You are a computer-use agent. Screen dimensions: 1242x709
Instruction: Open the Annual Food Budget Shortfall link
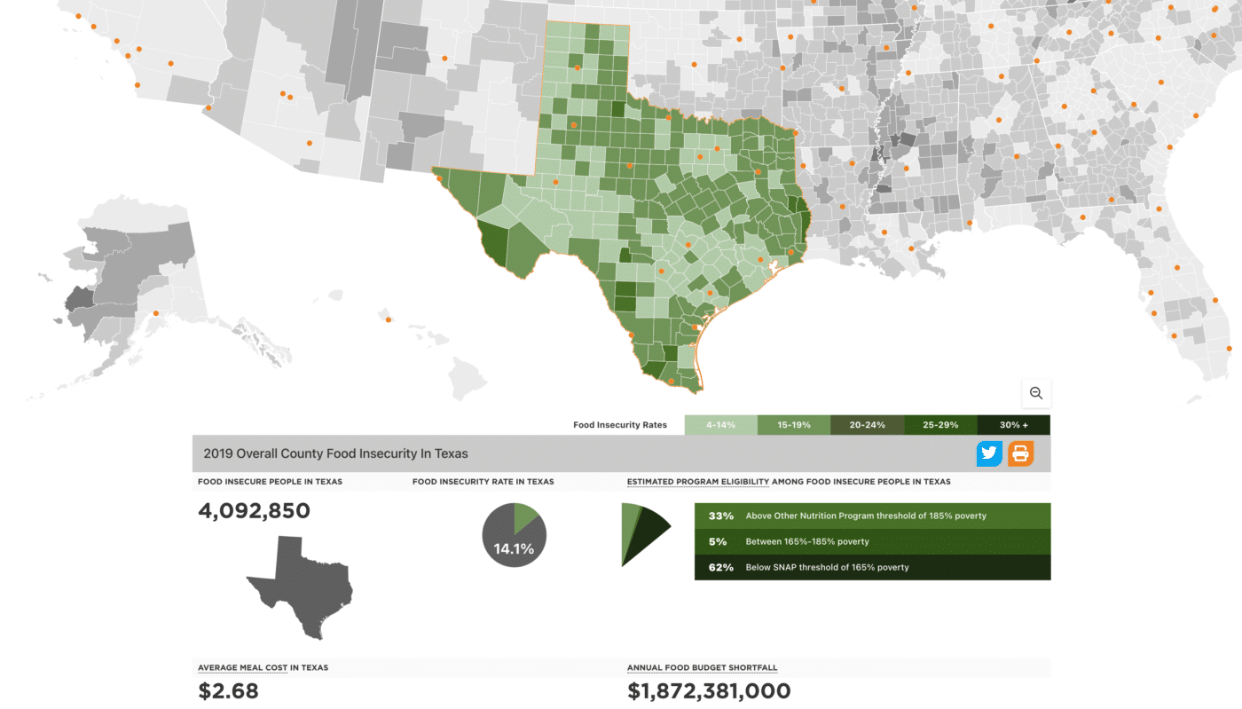tap(702, 666)
